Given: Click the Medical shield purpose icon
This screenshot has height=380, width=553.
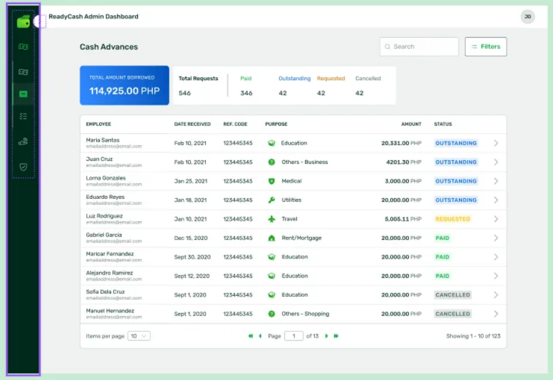Looking at the screenshot, I should click(x=271, y=182).
